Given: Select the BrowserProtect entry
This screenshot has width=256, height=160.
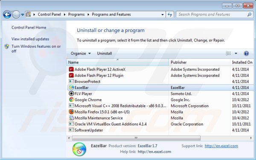Looking at the screenshot, I should coord(87,81).
